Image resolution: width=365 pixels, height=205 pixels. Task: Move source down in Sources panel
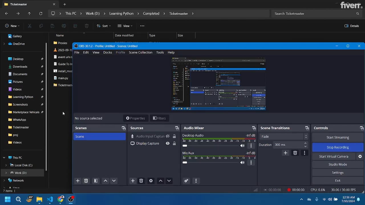169,181
